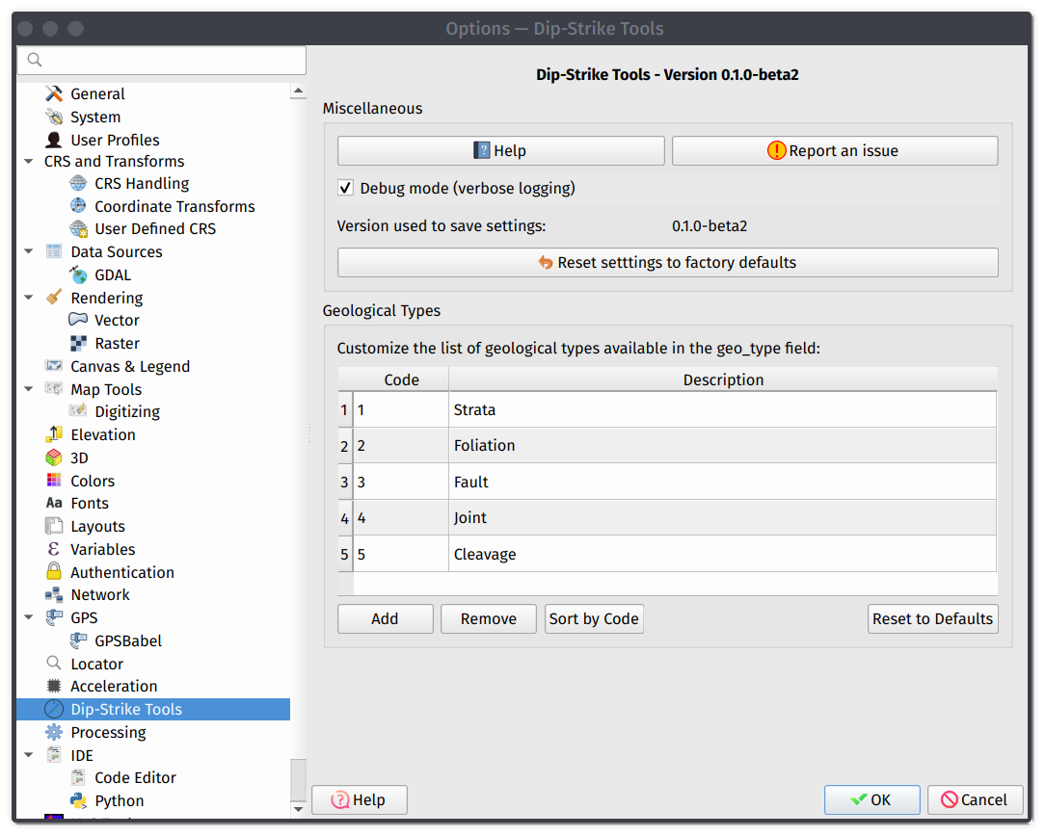Click Report an issue
Viewport: 1045px width, 836px height.
[834, 150]
